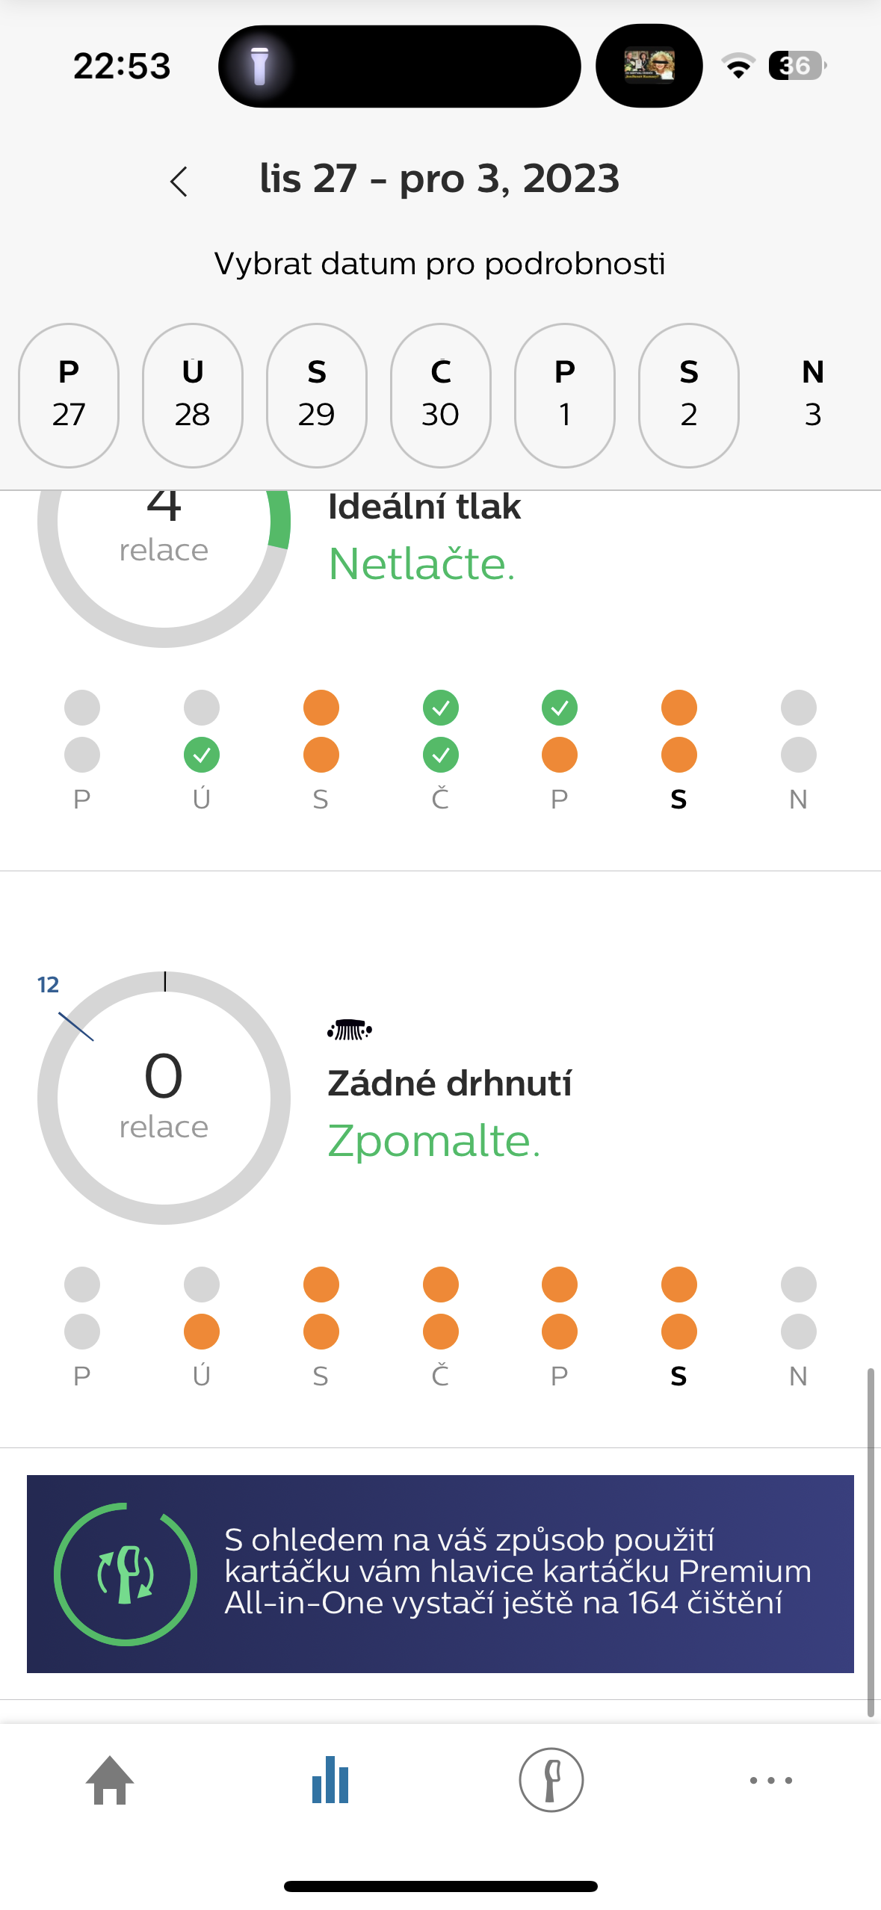Tap the zero sessions scrubbing progress ring
This screenshot has width=881, height=1910.
164,1098
